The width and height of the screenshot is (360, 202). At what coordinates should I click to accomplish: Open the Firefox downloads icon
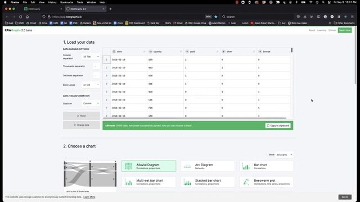click(305, 17)
